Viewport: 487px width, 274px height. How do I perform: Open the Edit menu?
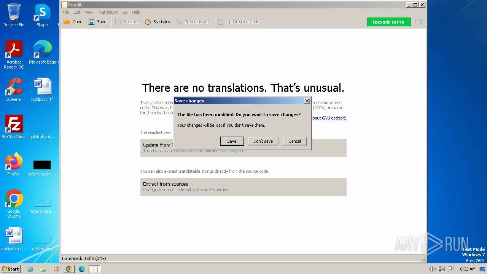tap(77, 12)
